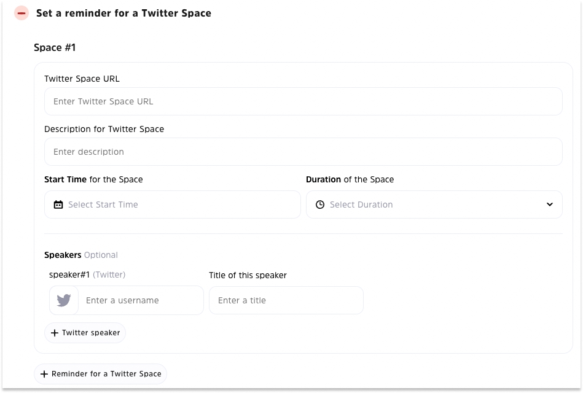This screenshot has height=393, width=583.
Task: Click the 'Set a reminder for a Twitter Space' heading
Action: tap(123, 13)
